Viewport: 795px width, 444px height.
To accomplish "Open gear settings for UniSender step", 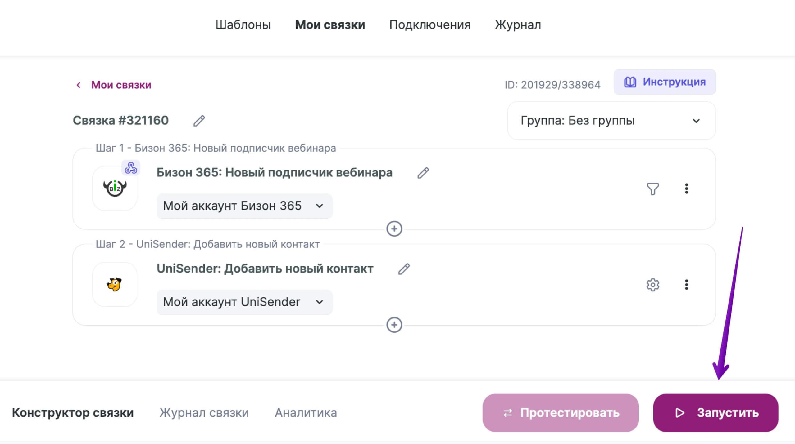I will pyautogui.click(x=653, y=285).
